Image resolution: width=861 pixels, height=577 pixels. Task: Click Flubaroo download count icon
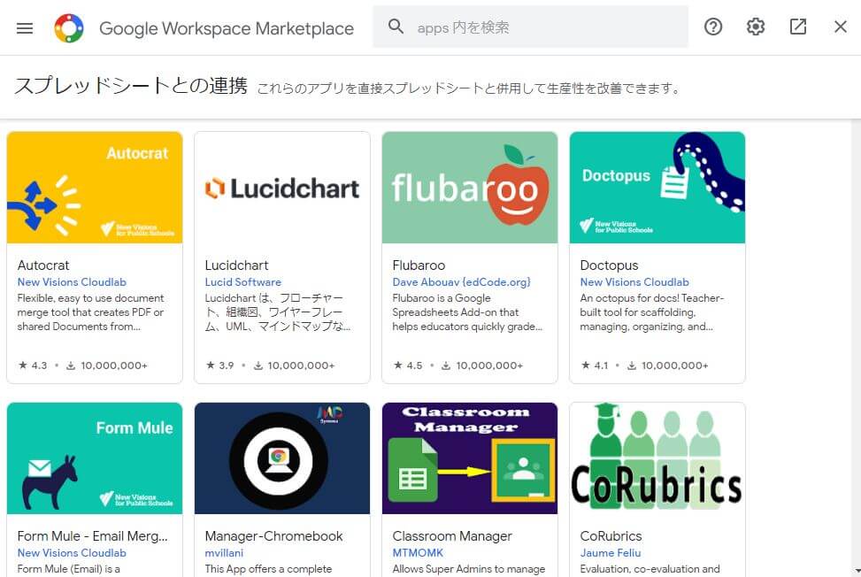(446, 365)
